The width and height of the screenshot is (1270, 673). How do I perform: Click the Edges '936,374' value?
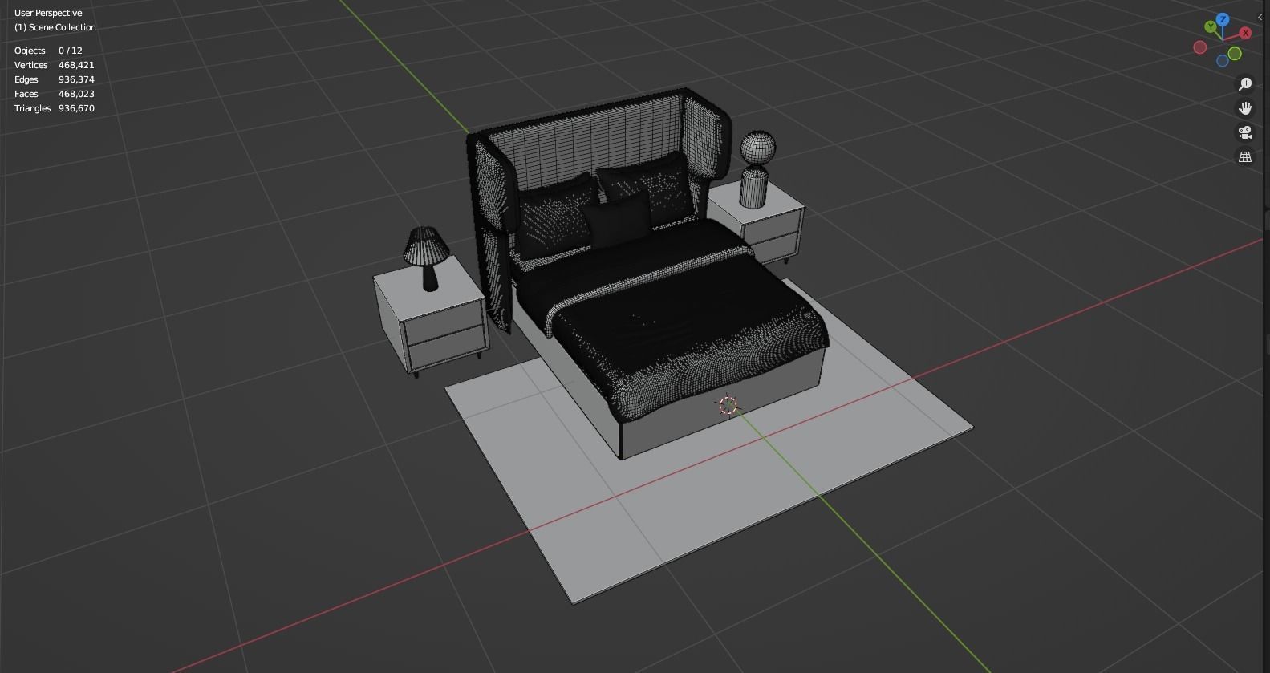pyautogui.click(x=76, y=79)
